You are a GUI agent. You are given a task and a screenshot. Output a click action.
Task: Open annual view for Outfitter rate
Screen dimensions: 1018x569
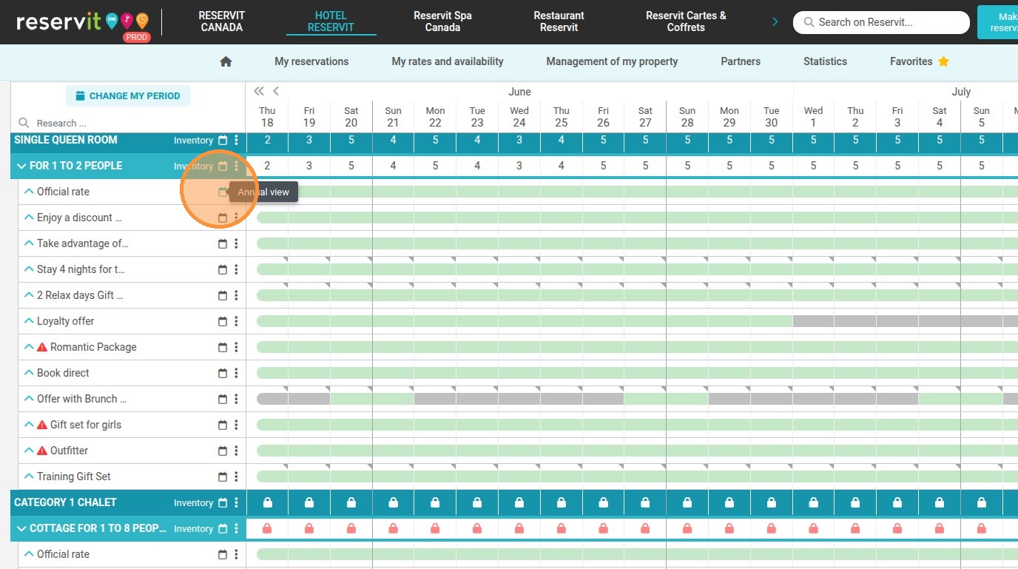click(223, 451)
